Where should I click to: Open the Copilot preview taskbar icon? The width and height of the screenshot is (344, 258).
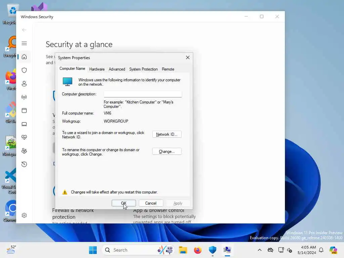tap(333, 250)
